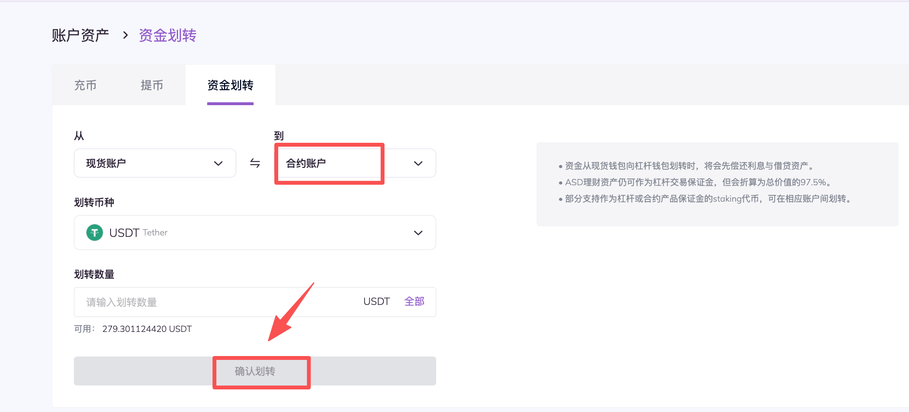Click the purple 资金划转 breadcrumb title
The height and width of the screenshot is (412, 909).
point(168,35)
